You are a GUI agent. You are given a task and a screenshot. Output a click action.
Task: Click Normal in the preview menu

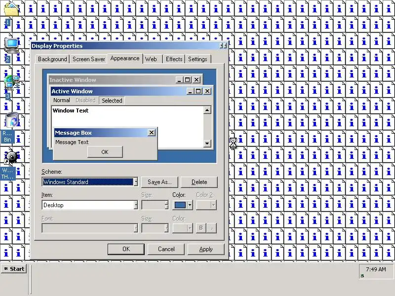tap(61, 100)
